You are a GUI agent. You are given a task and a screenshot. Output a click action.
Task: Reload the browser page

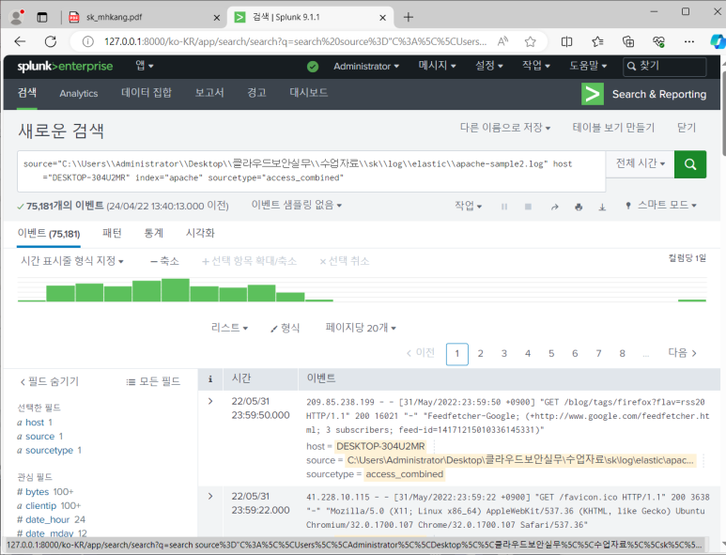[51, 41]
